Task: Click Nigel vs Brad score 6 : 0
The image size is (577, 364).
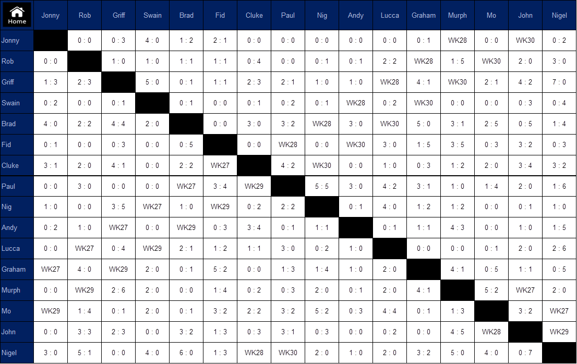Action: coord(186,353)
